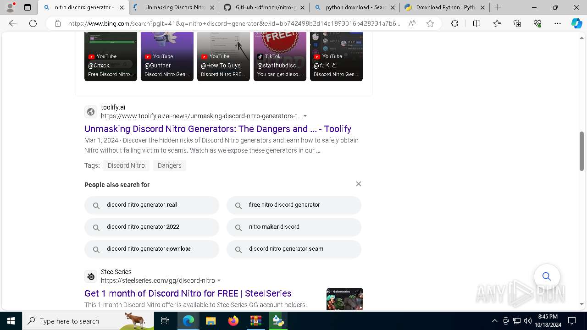Click the address bar URL
This screenshot has height=330, width=587.
(234, 23)
